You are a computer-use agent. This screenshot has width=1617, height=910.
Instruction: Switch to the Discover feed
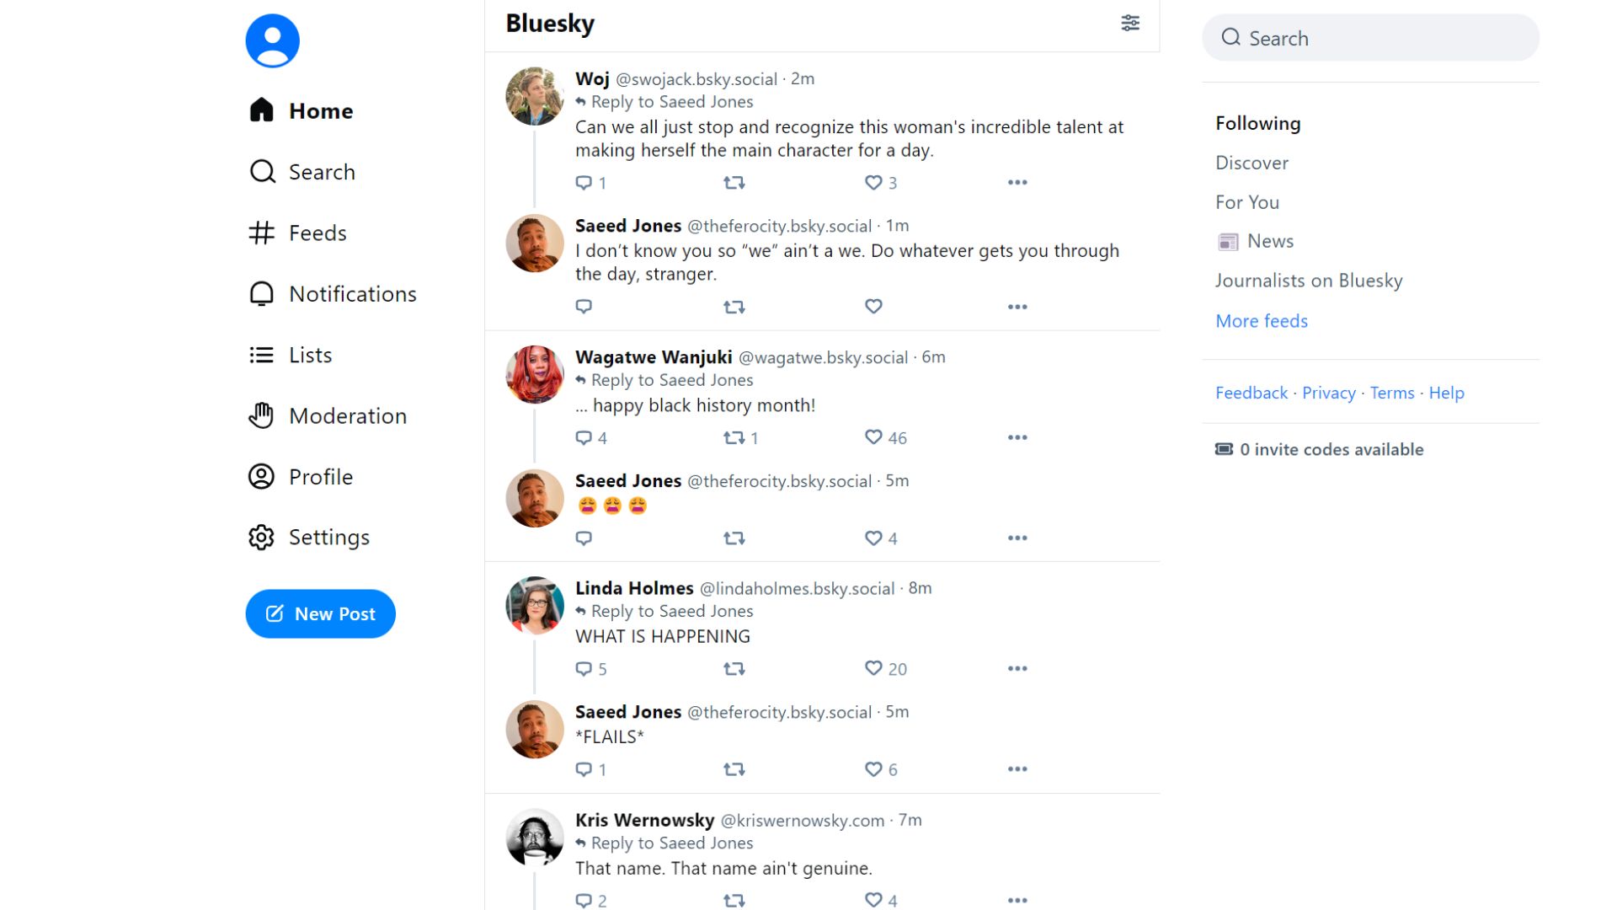(x=1251, y=163)
